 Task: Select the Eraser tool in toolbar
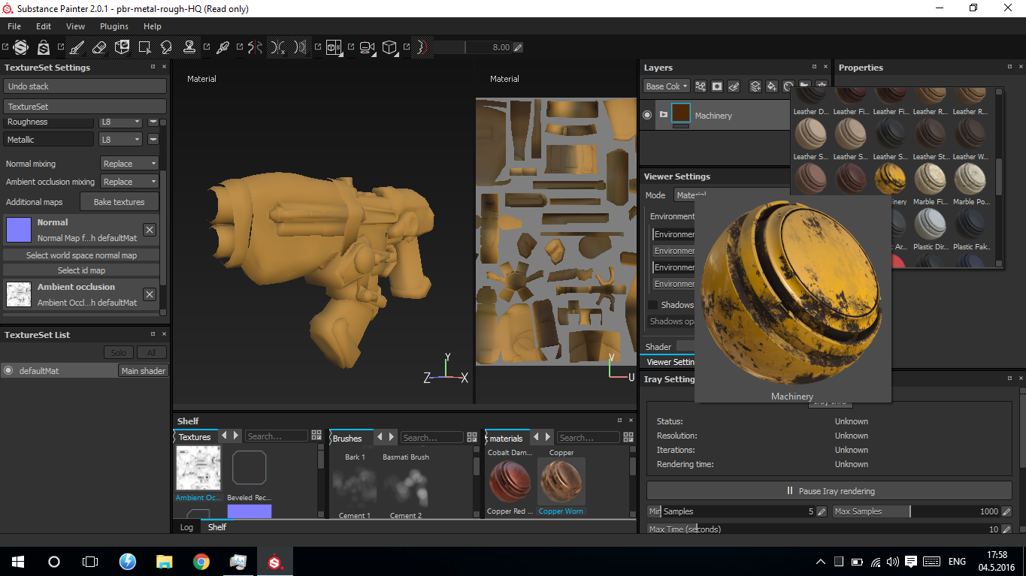[x=99, y=47]
